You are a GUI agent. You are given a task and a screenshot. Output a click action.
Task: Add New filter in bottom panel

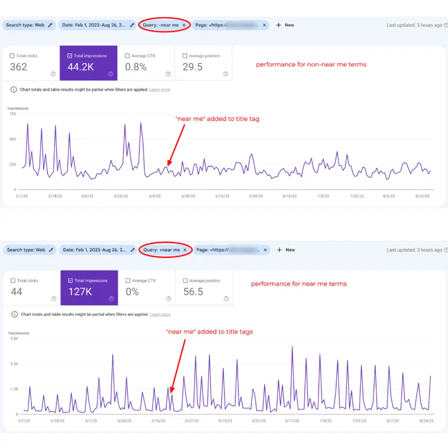(286, 250)
